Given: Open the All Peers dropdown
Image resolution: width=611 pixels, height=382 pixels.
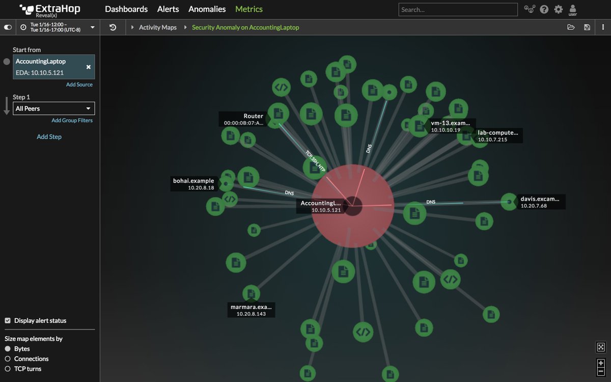Looking at the screenshot, I should (54, 108).
